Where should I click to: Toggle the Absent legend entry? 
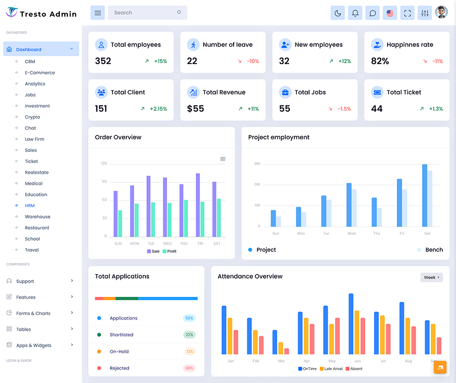354,369
